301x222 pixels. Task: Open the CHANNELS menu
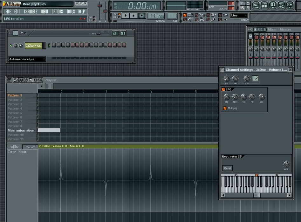31,12
